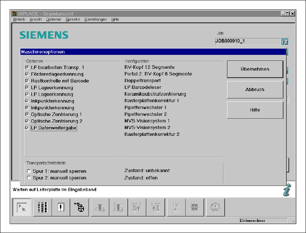Click the placement head 1 icon

coord(100,207)
